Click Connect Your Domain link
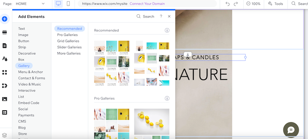 point(147,4)
